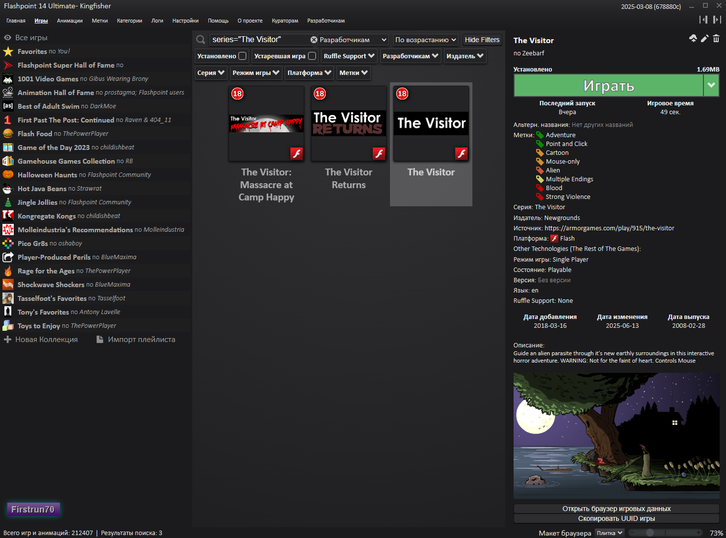Open the По возрастанию sort order dropdown
This screenshot has width=726, height=538.
(425, 40)
